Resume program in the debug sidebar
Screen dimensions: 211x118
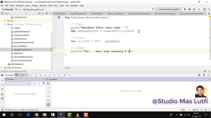tap(2, 80)
